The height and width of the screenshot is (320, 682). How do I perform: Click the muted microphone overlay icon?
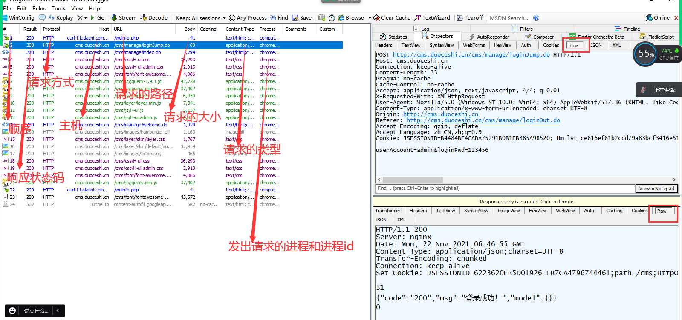pos(644,90)
